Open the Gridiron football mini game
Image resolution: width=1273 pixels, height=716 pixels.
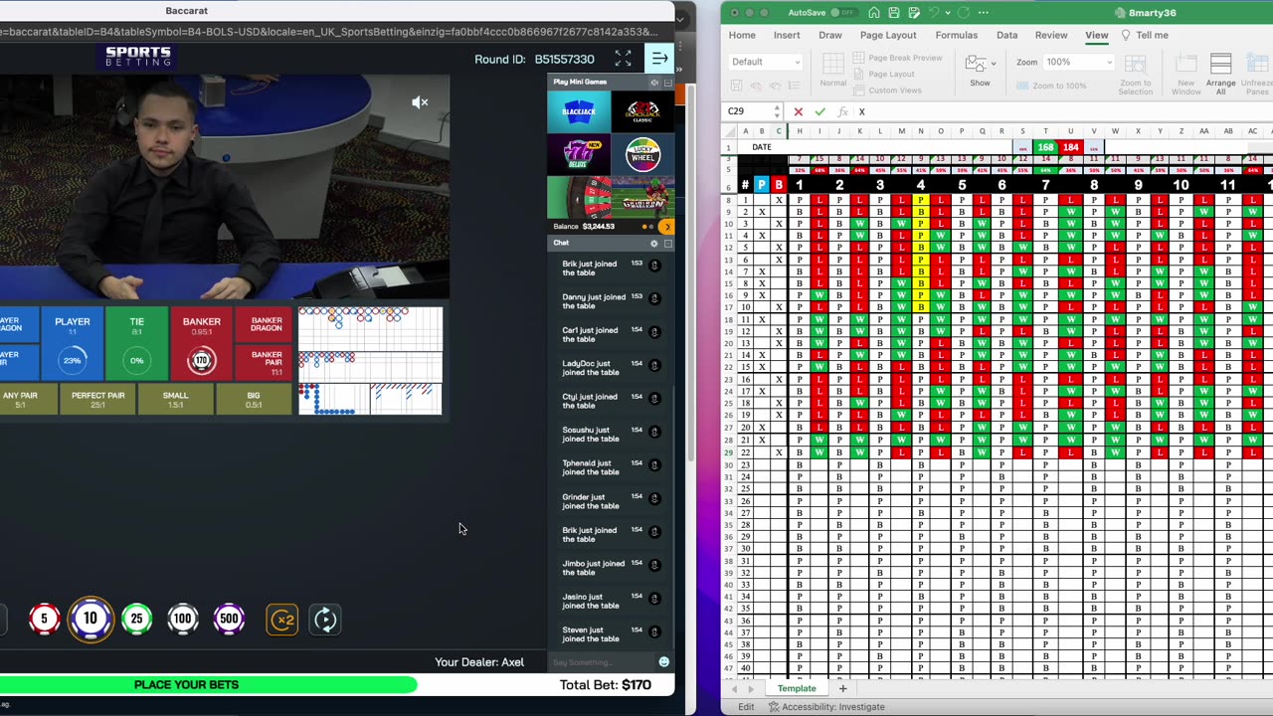click(642, 197)
